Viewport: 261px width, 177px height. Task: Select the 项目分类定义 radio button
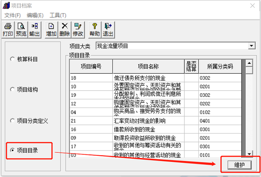click(13, 121)
